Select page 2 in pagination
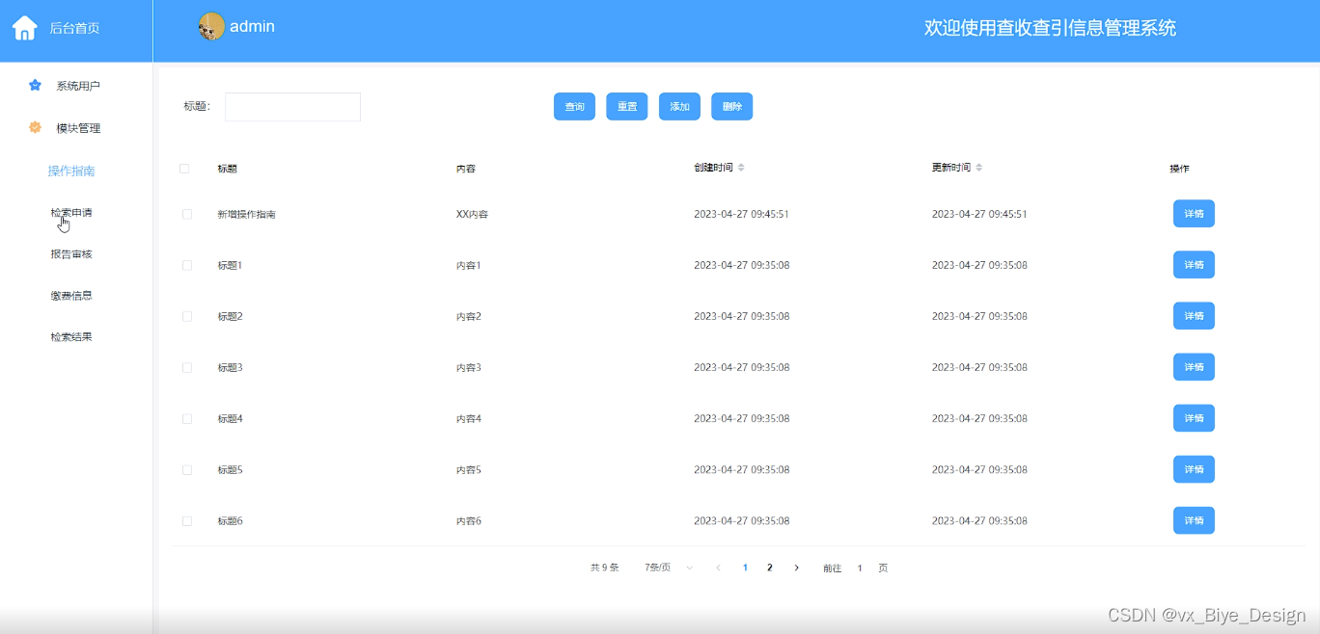This screenshot has height=634, width=1320. (x=769, y=568)
